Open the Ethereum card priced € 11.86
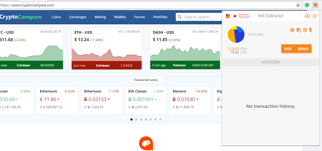 pyautogui.click(x=57, y=100)
